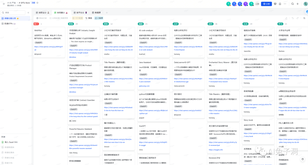Open the help icon at bottom right
Screen dimensions: 308x165
[303, 159]
